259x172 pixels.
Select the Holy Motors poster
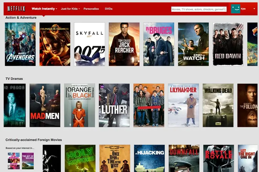coord(80,158)
